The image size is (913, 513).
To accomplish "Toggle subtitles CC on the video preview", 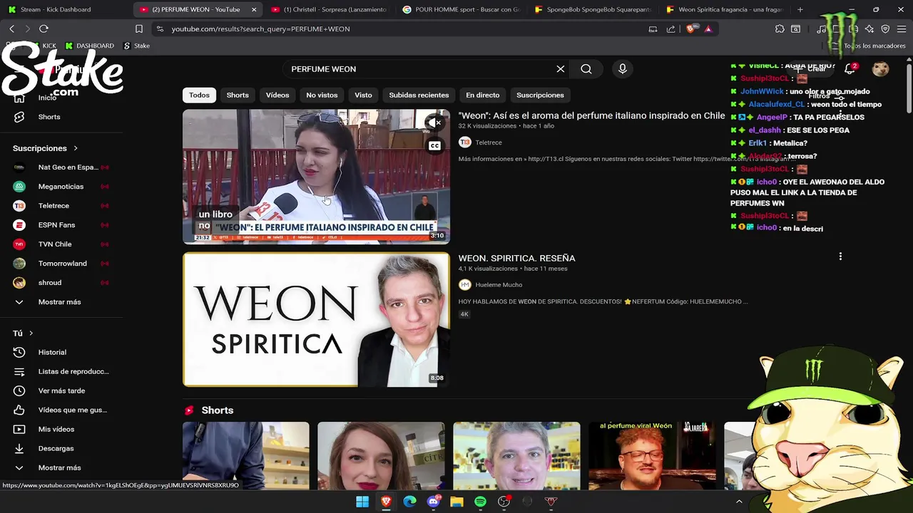I will 434,146.
